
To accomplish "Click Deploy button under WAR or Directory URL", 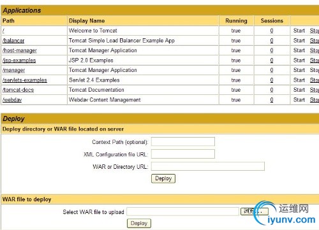I will point(163,178).
